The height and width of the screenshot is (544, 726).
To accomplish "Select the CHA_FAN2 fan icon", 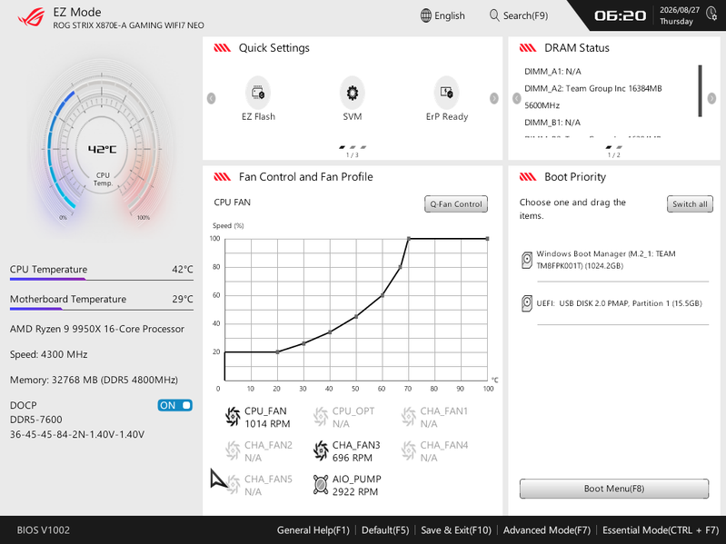I will 233,450.
